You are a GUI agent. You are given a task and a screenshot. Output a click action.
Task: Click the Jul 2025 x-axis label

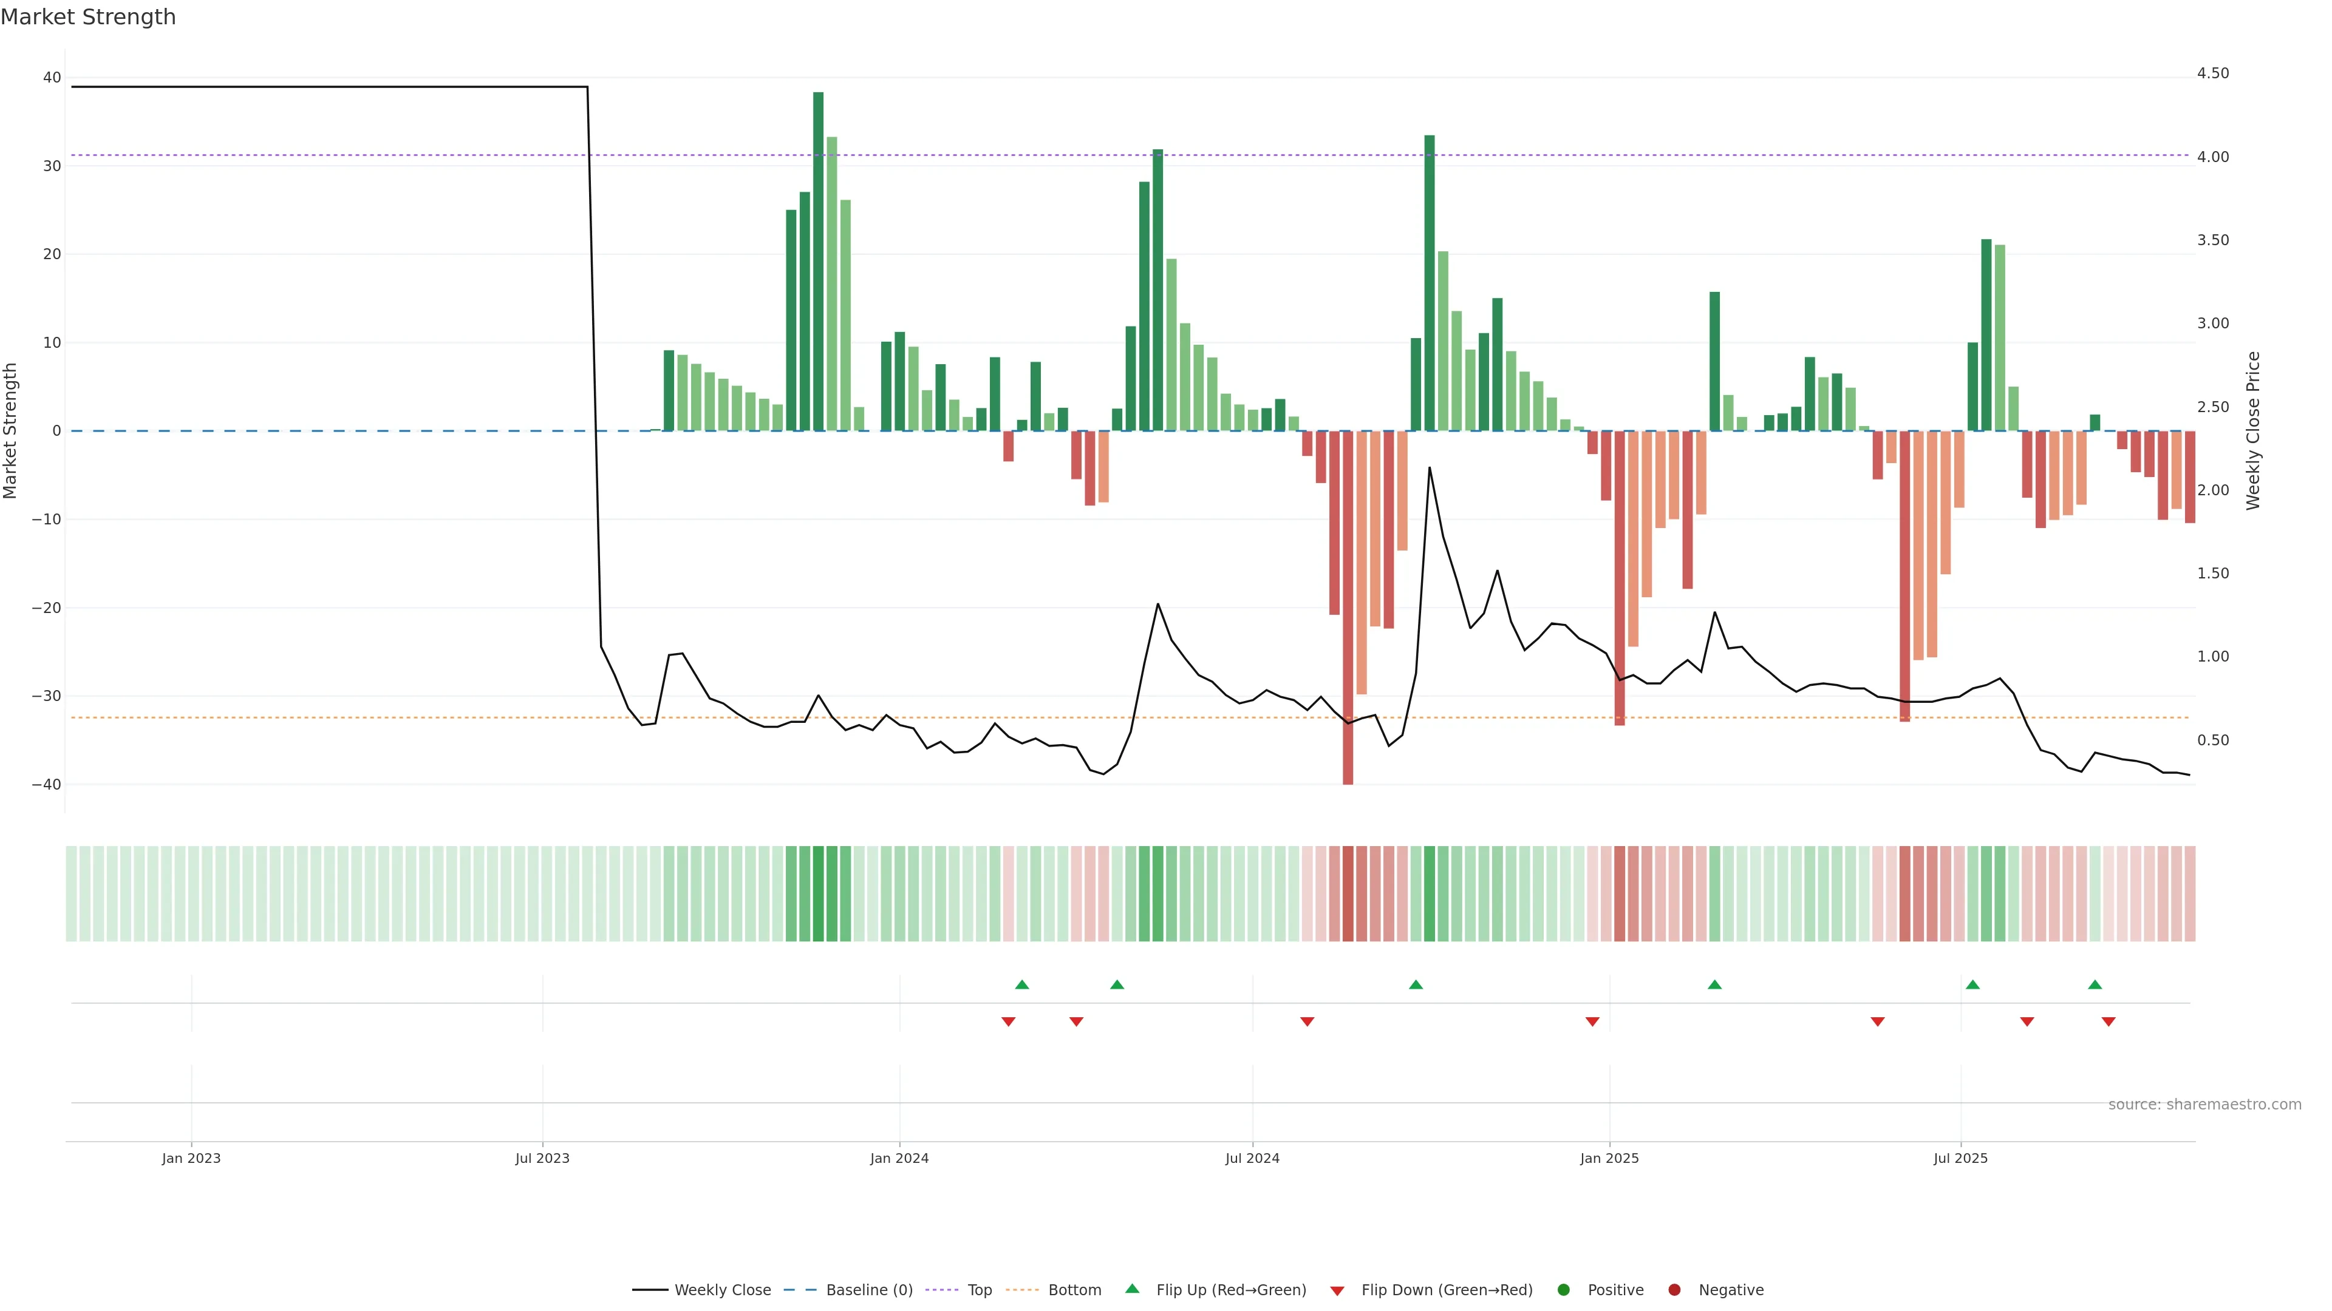click(x=1960, y=1158)
